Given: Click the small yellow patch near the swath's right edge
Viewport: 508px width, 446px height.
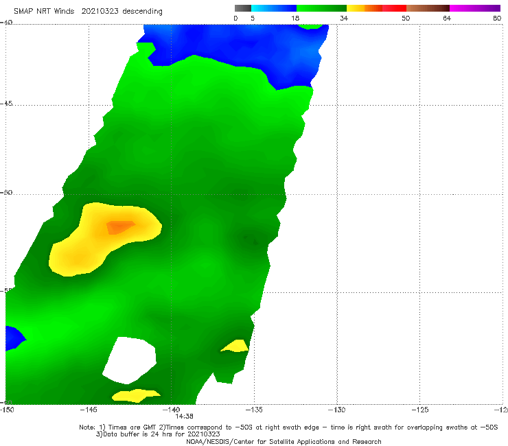Looking at the screenshot, I should point(236,346).
